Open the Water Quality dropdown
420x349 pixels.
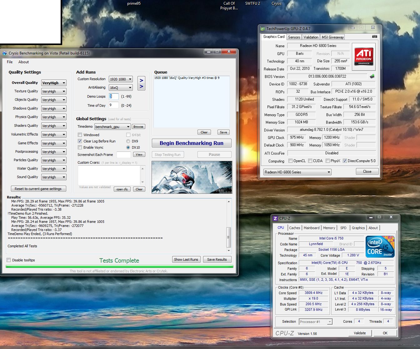tap(54, 169)
